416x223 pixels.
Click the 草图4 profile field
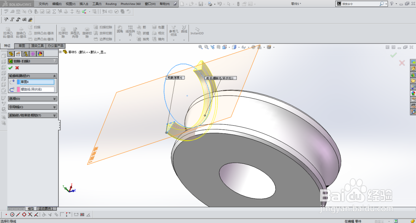point(37,82)
